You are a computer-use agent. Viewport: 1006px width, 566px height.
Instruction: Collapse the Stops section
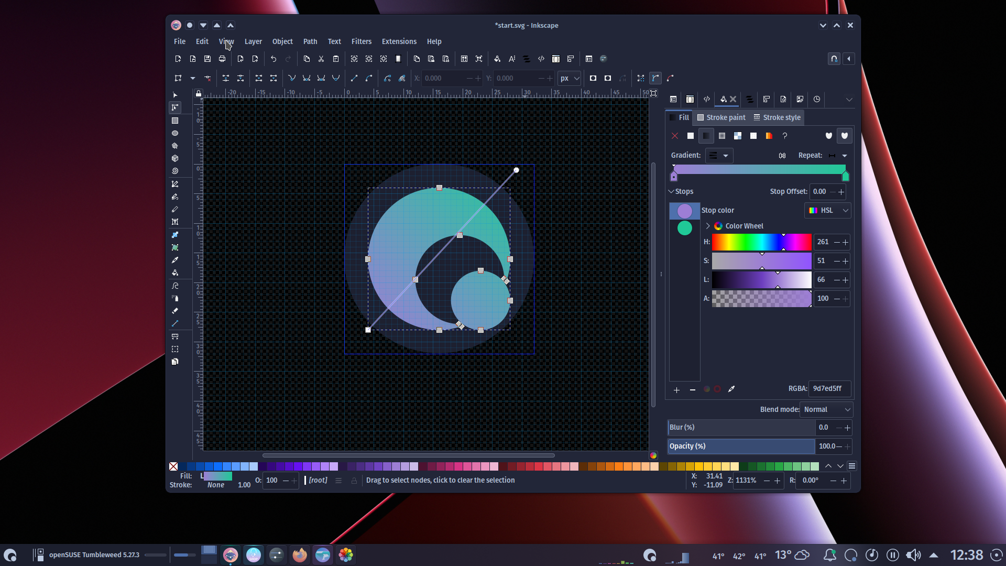click(x=671, y=191)
